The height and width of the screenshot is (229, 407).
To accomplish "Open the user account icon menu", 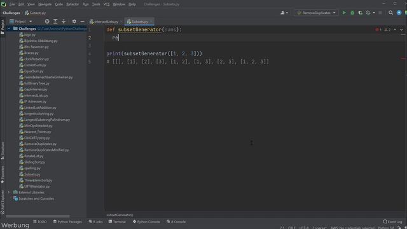I will pyautogui.click(x=284, y=13).
